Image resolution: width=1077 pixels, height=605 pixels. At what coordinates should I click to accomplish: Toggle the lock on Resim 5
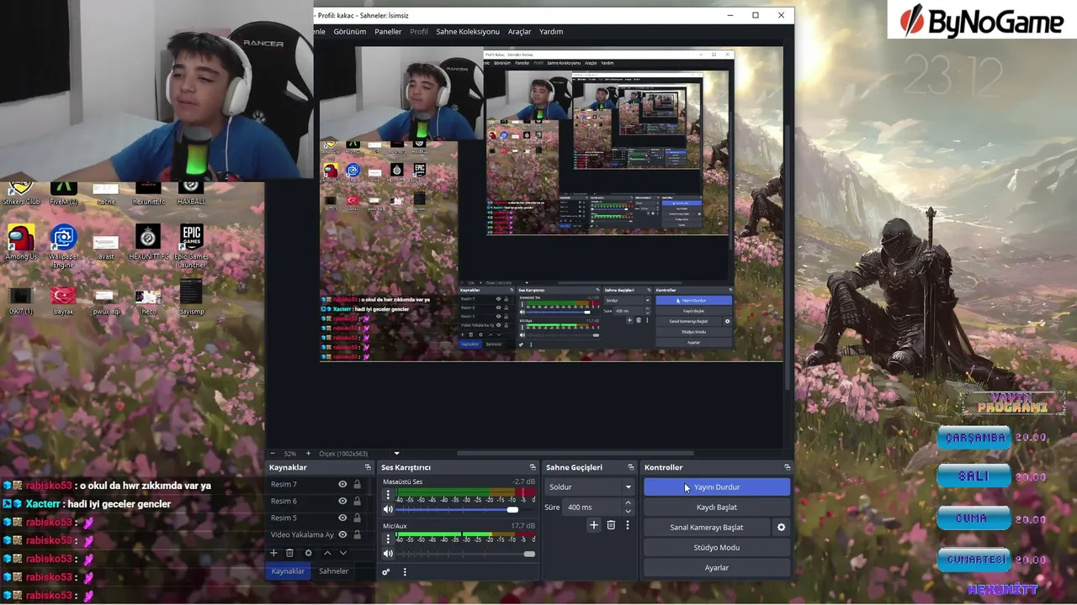click(x=358, y=518)
